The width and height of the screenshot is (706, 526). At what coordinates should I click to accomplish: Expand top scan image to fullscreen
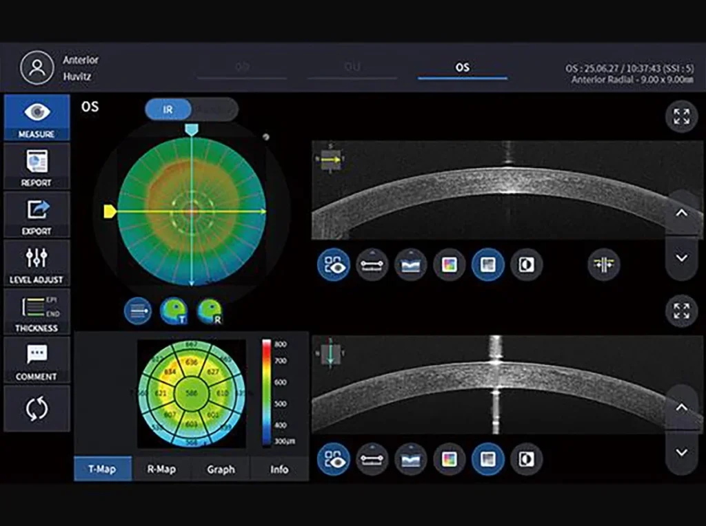click(x=681, y=116)
